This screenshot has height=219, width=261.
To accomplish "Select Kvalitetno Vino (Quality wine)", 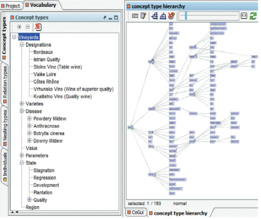I will pyautogui.click(x=62, y=96).
